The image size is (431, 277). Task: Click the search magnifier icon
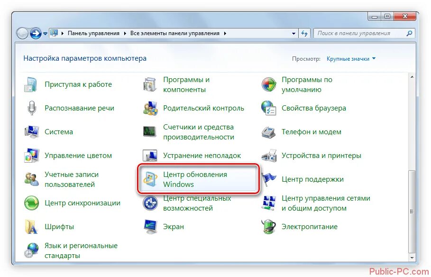[x=409, y=33]
